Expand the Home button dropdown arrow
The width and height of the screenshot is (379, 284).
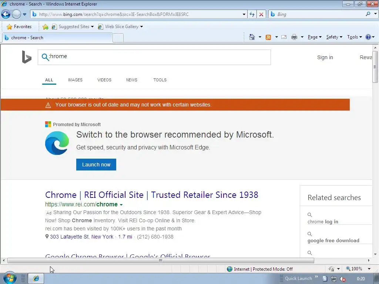point(260,37)
